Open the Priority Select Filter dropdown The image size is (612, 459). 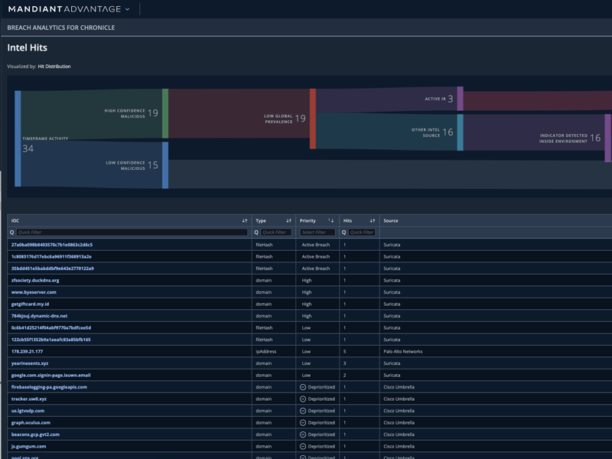click(317, 233)
